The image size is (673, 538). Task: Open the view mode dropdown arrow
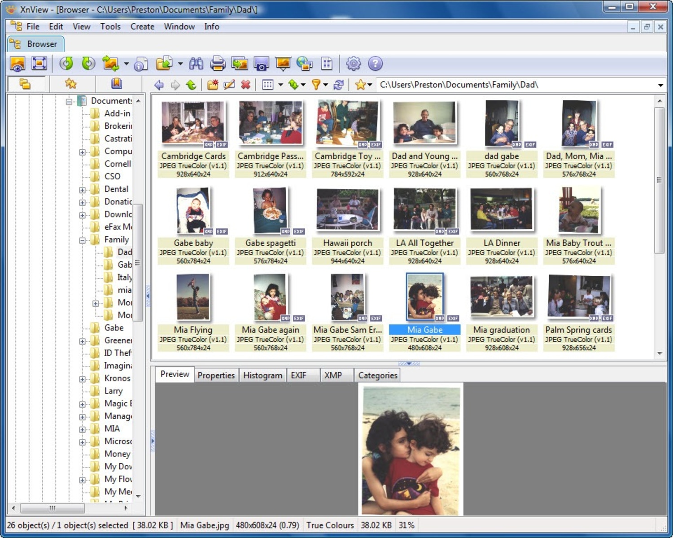(x=280, y=85)
